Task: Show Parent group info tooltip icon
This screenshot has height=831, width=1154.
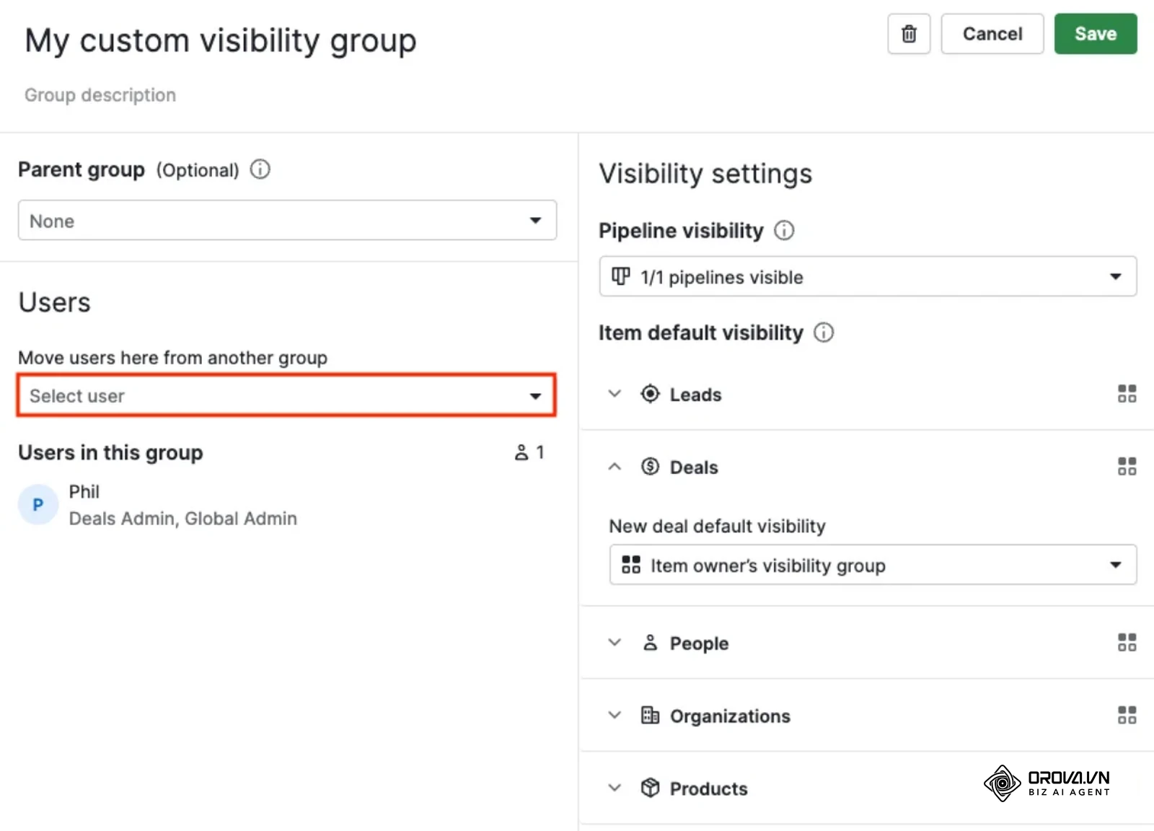Action: (260, 170)
